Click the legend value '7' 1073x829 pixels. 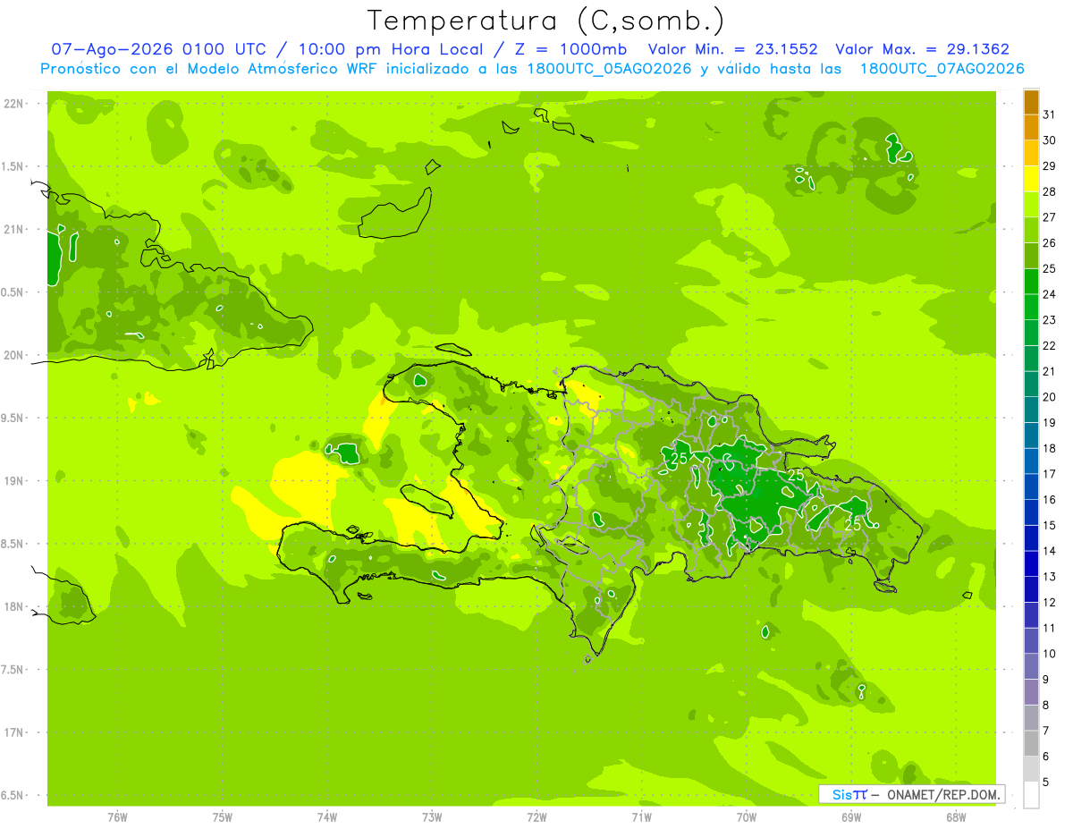click(x=1045, y=731)
